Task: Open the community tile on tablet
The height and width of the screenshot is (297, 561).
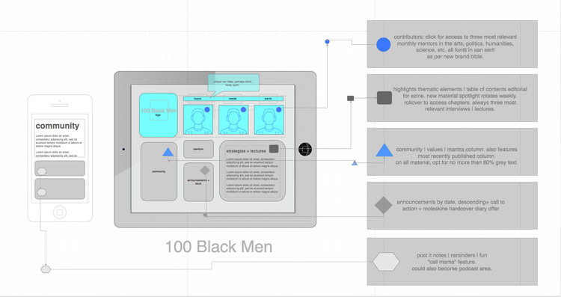Action: (x=159, y=171)
